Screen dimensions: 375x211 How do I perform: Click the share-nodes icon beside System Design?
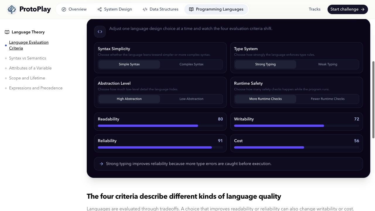coord(100,9)
